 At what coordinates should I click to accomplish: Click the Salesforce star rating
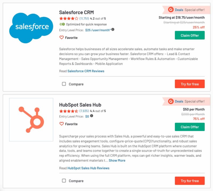(x=69, y=18)
